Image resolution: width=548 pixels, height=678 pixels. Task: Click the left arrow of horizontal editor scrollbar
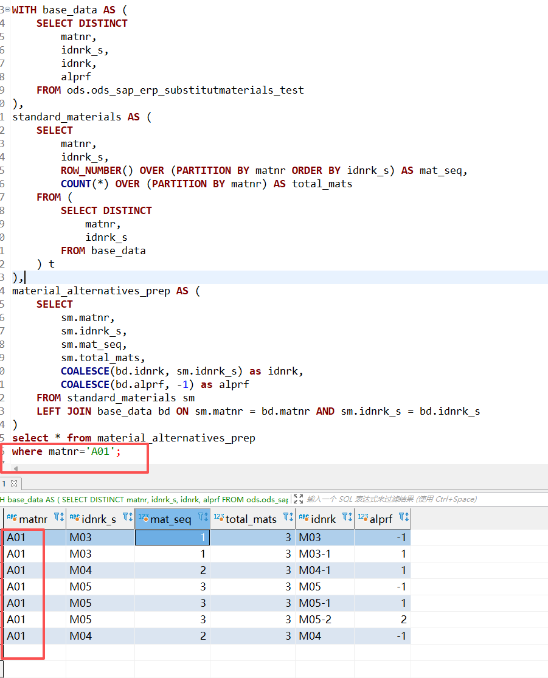[x=15, y=469]
